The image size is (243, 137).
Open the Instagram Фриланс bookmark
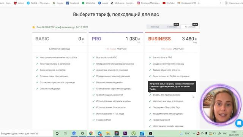click(x=148, y=3)
